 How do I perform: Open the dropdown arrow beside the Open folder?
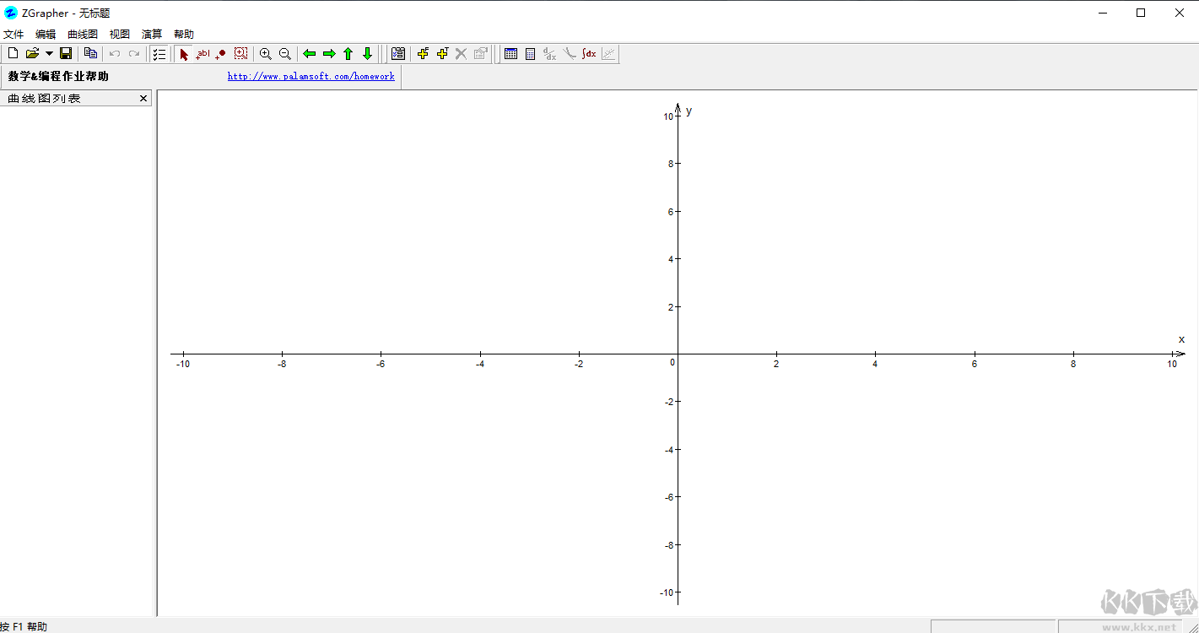click(49, 54)
